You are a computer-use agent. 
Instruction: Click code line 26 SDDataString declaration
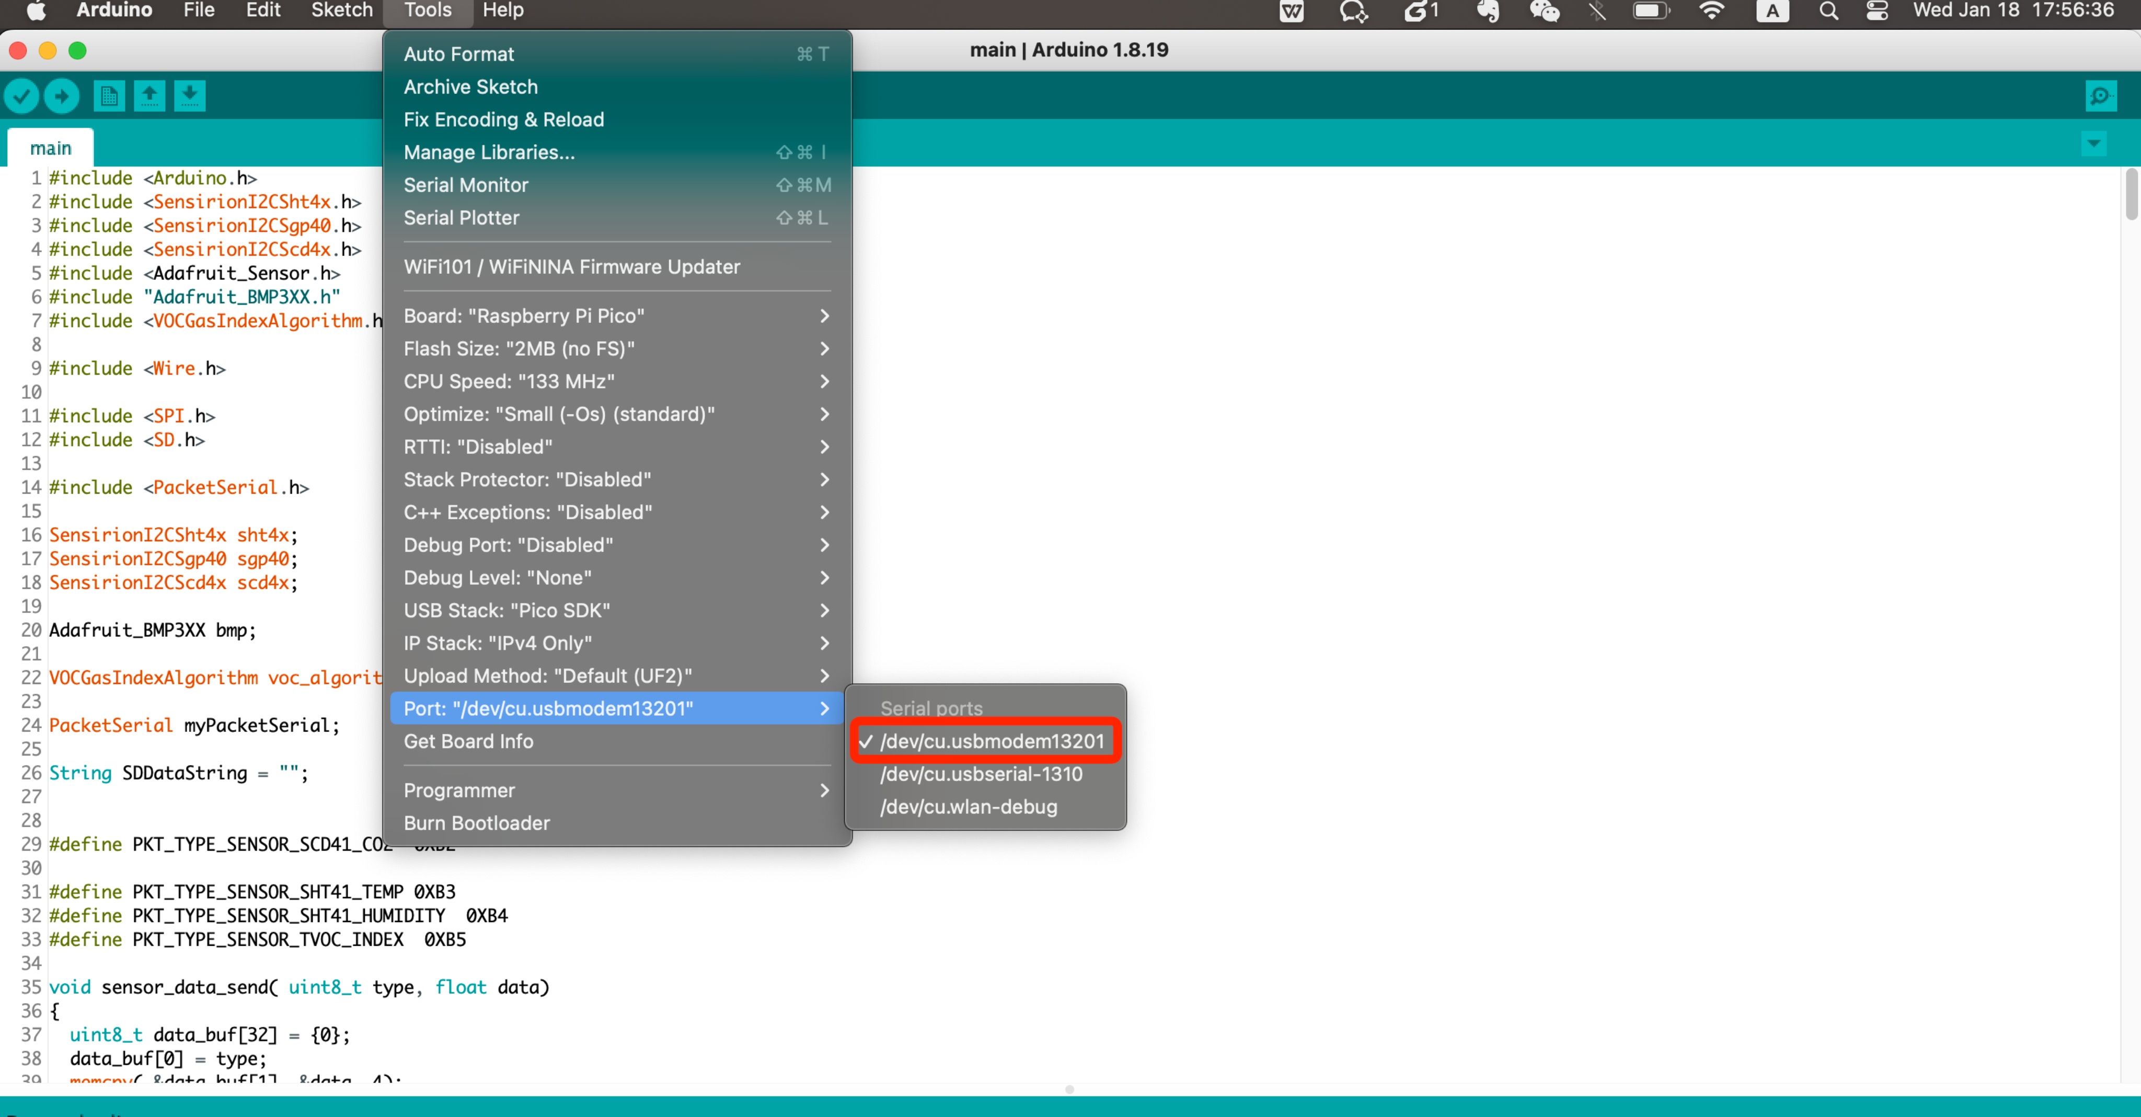click(x=179, y=772)
